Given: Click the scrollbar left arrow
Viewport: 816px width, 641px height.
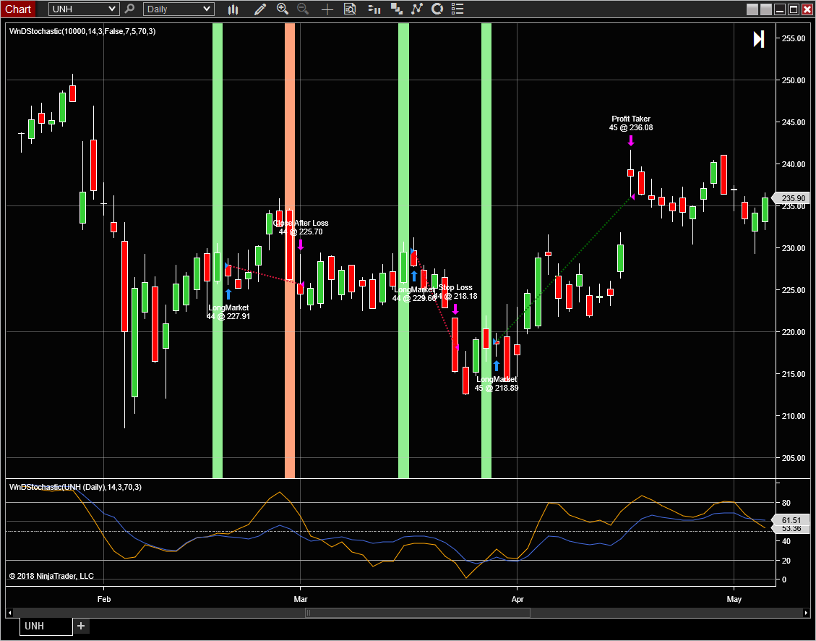Looking at the screenshot, I should pyautogui.click(x=9, y=613).
